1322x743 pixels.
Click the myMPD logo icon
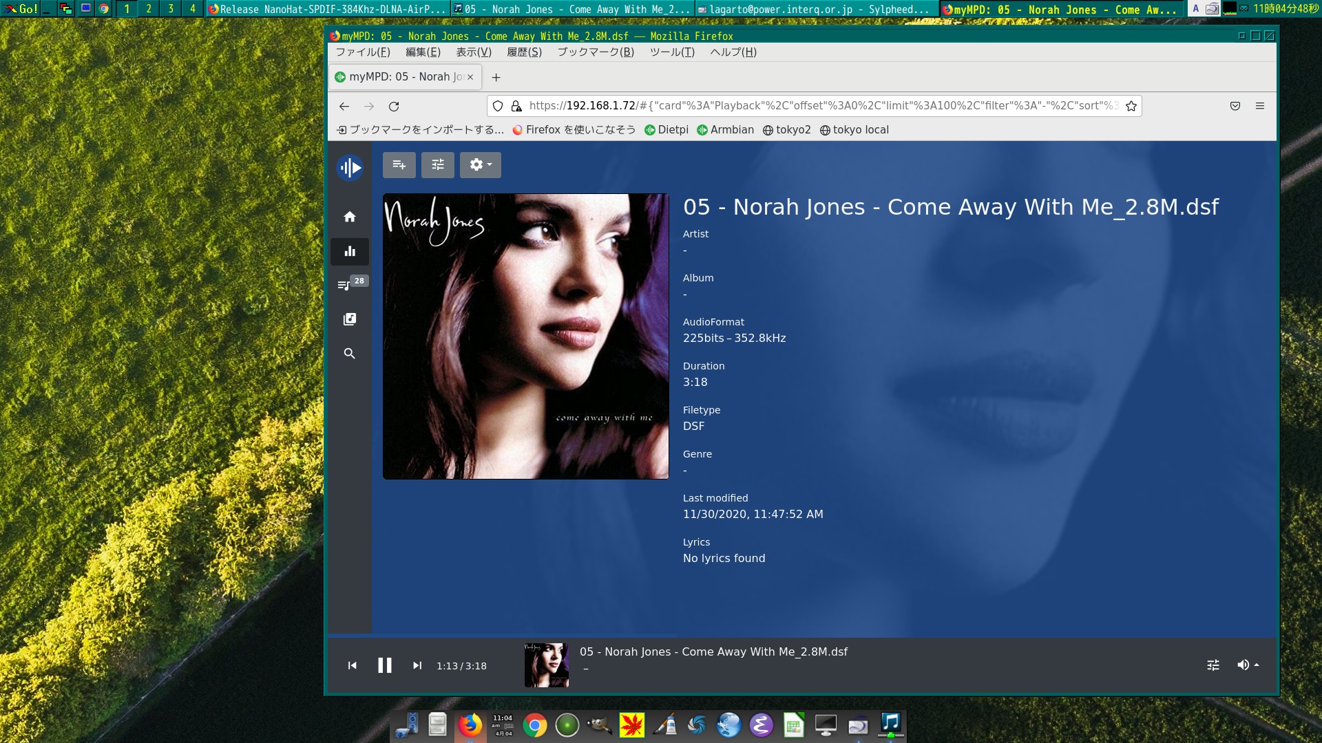coord(350,167)
